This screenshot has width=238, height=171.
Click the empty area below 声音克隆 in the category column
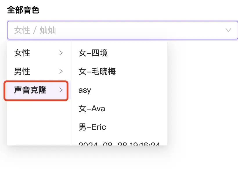click(39, 123)
